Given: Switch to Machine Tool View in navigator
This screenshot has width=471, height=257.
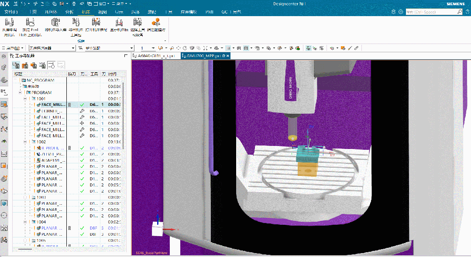Looking at the screenshot, I should tap(24, 65).
